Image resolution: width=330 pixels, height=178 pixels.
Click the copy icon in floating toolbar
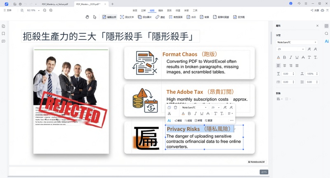coord(169,108)
